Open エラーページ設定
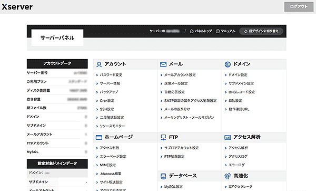Viewport: 316px width, 191px height. click(x=113, y=157)
